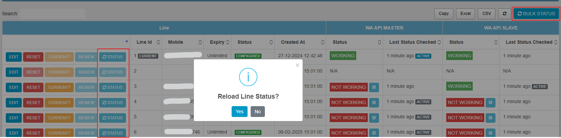Click the refresh icon next to CSV
This screenshot has width=561, height=138.
pos(504,14)
